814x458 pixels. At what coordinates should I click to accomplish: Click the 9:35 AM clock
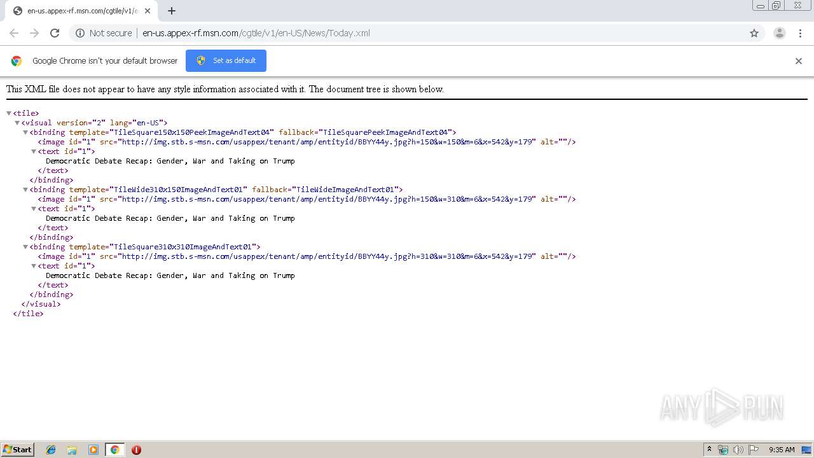click(782, 450)
